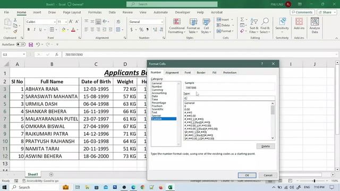
Task: Click the Paste clipboard icon
Action: [7, 22]
